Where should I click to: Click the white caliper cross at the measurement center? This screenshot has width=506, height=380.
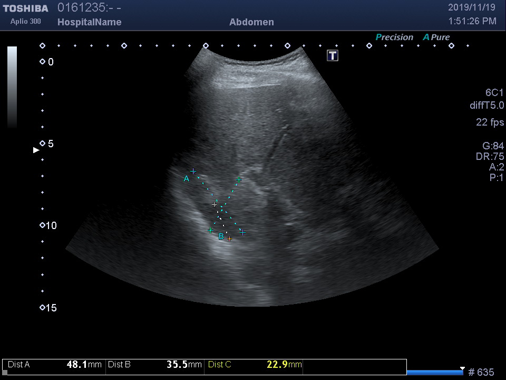(214, 204)
